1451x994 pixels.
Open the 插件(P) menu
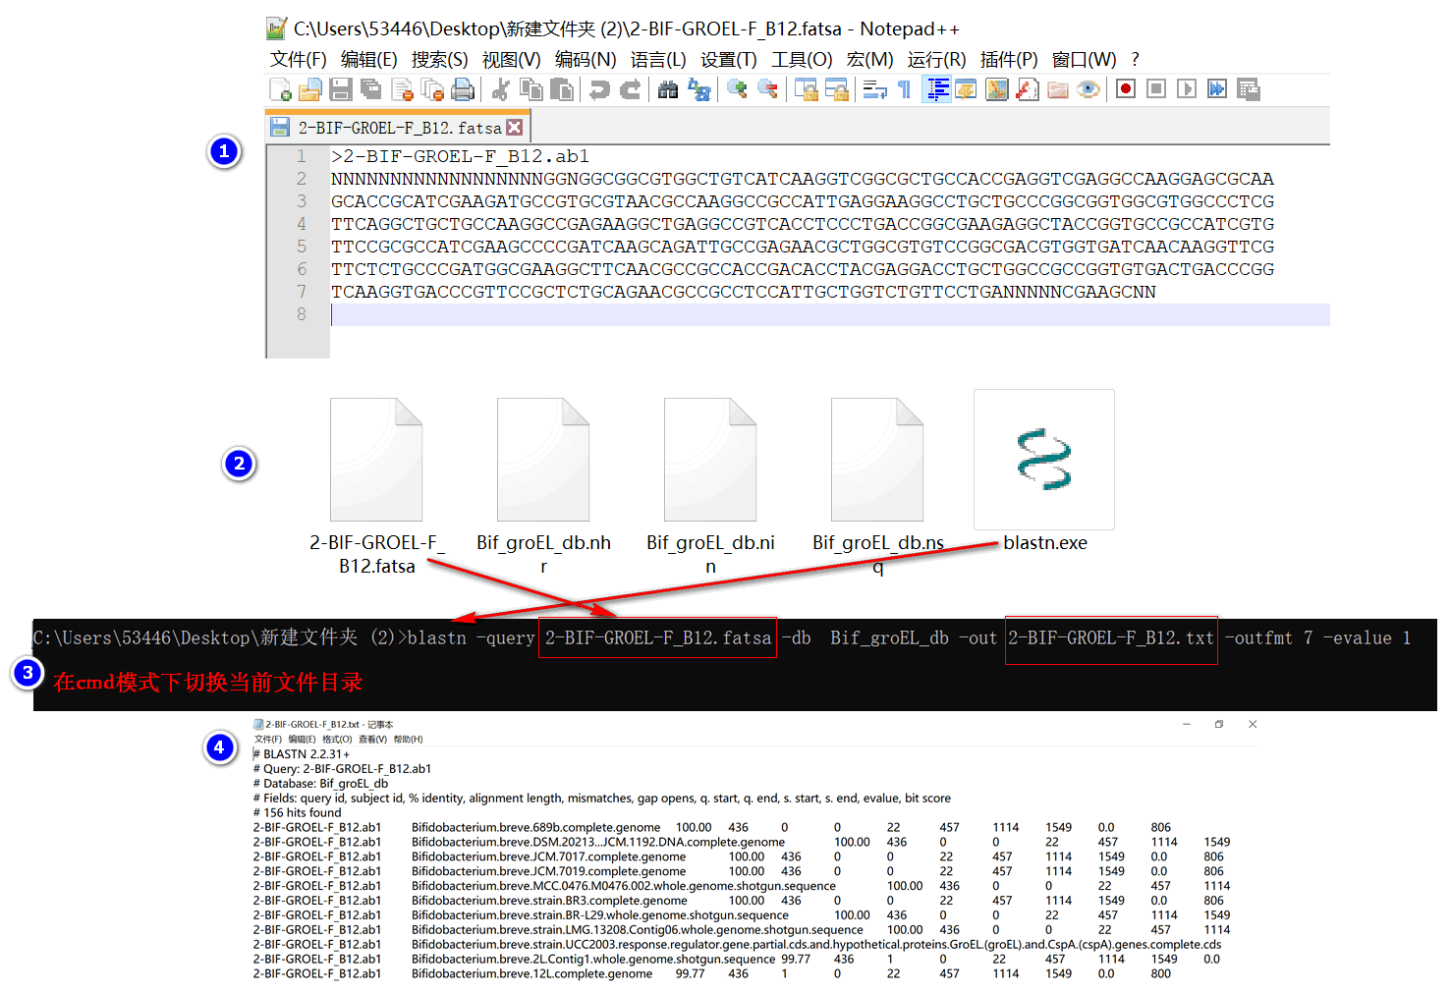1009,60
